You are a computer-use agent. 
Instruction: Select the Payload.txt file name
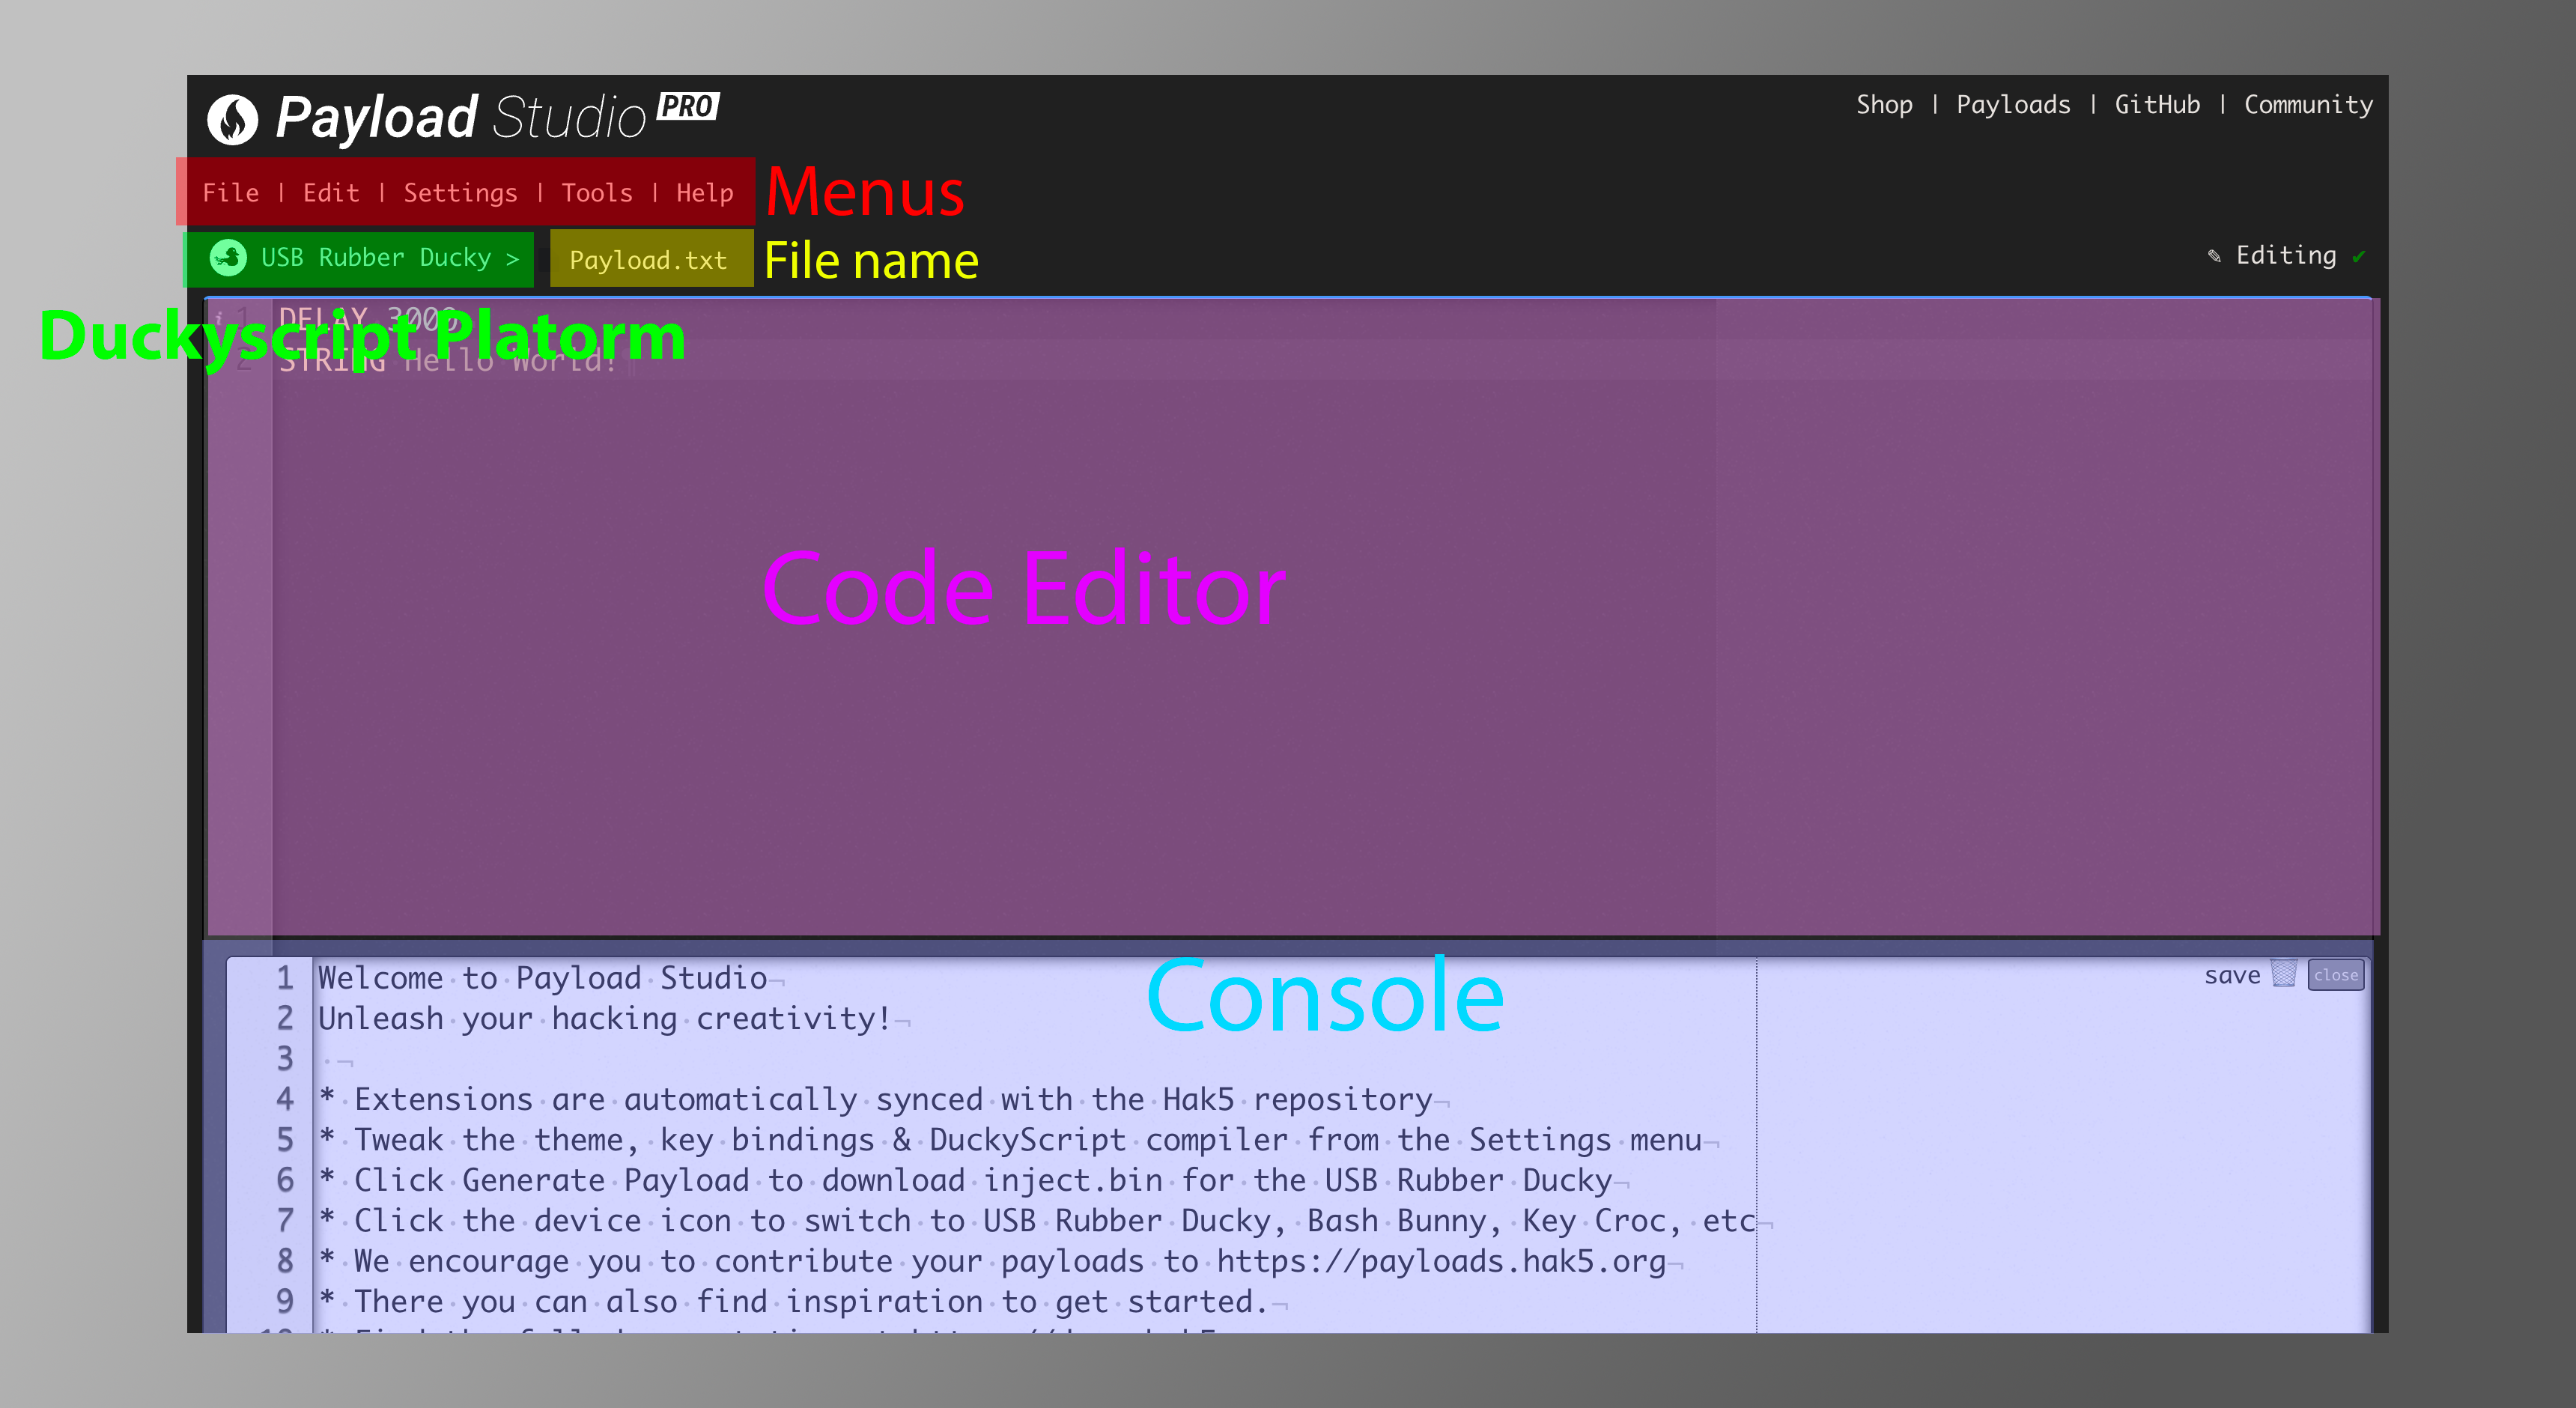[651, 259]
